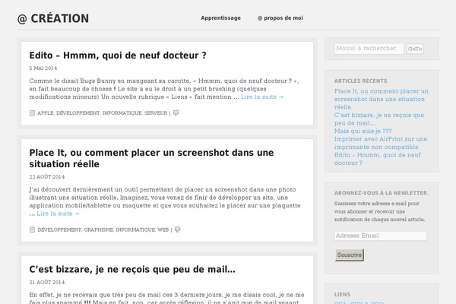This screenshot has width=456, height=304.
Task: Click the date 22 AOÛT 2014
Action: coord(47,177)
